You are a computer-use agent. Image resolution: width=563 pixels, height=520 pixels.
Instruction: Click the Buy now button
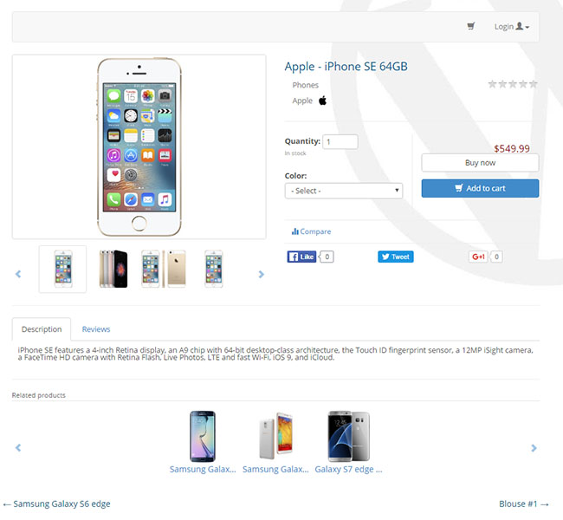[480, 163]
